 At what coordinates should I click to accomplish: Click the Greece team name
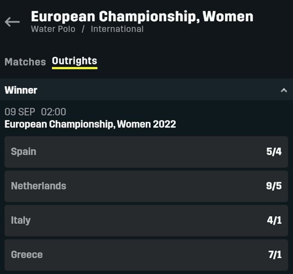(x=27, y=255)
